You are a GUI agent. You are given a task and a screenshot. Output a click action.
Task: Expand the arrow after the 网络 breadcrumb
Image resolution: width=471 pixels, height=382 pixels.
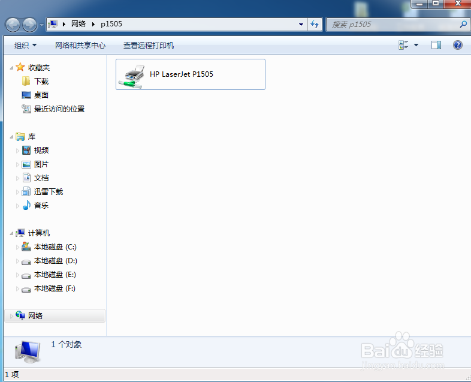point(93,24)
